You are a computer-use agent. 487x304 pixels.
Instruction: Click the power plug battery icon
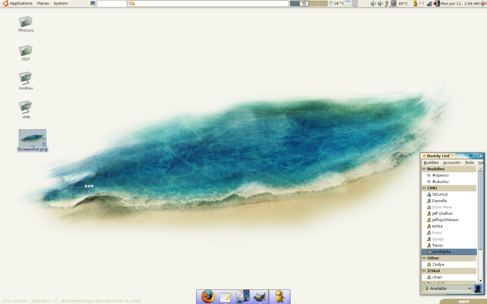[387, 3]
